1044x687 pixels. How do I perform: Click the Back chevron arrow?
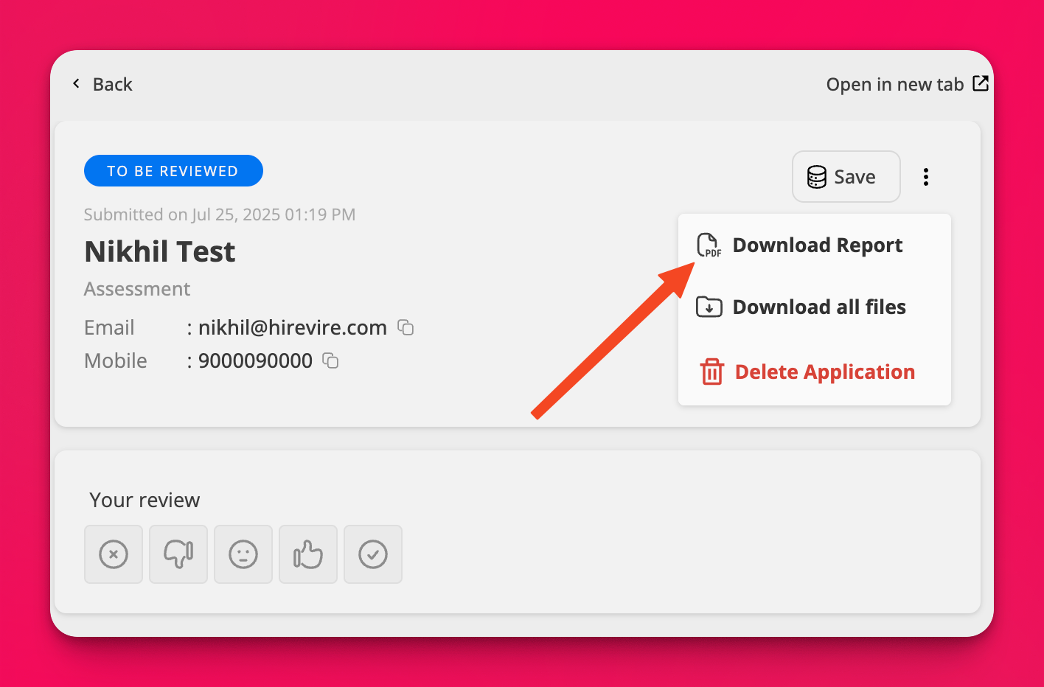76,84
